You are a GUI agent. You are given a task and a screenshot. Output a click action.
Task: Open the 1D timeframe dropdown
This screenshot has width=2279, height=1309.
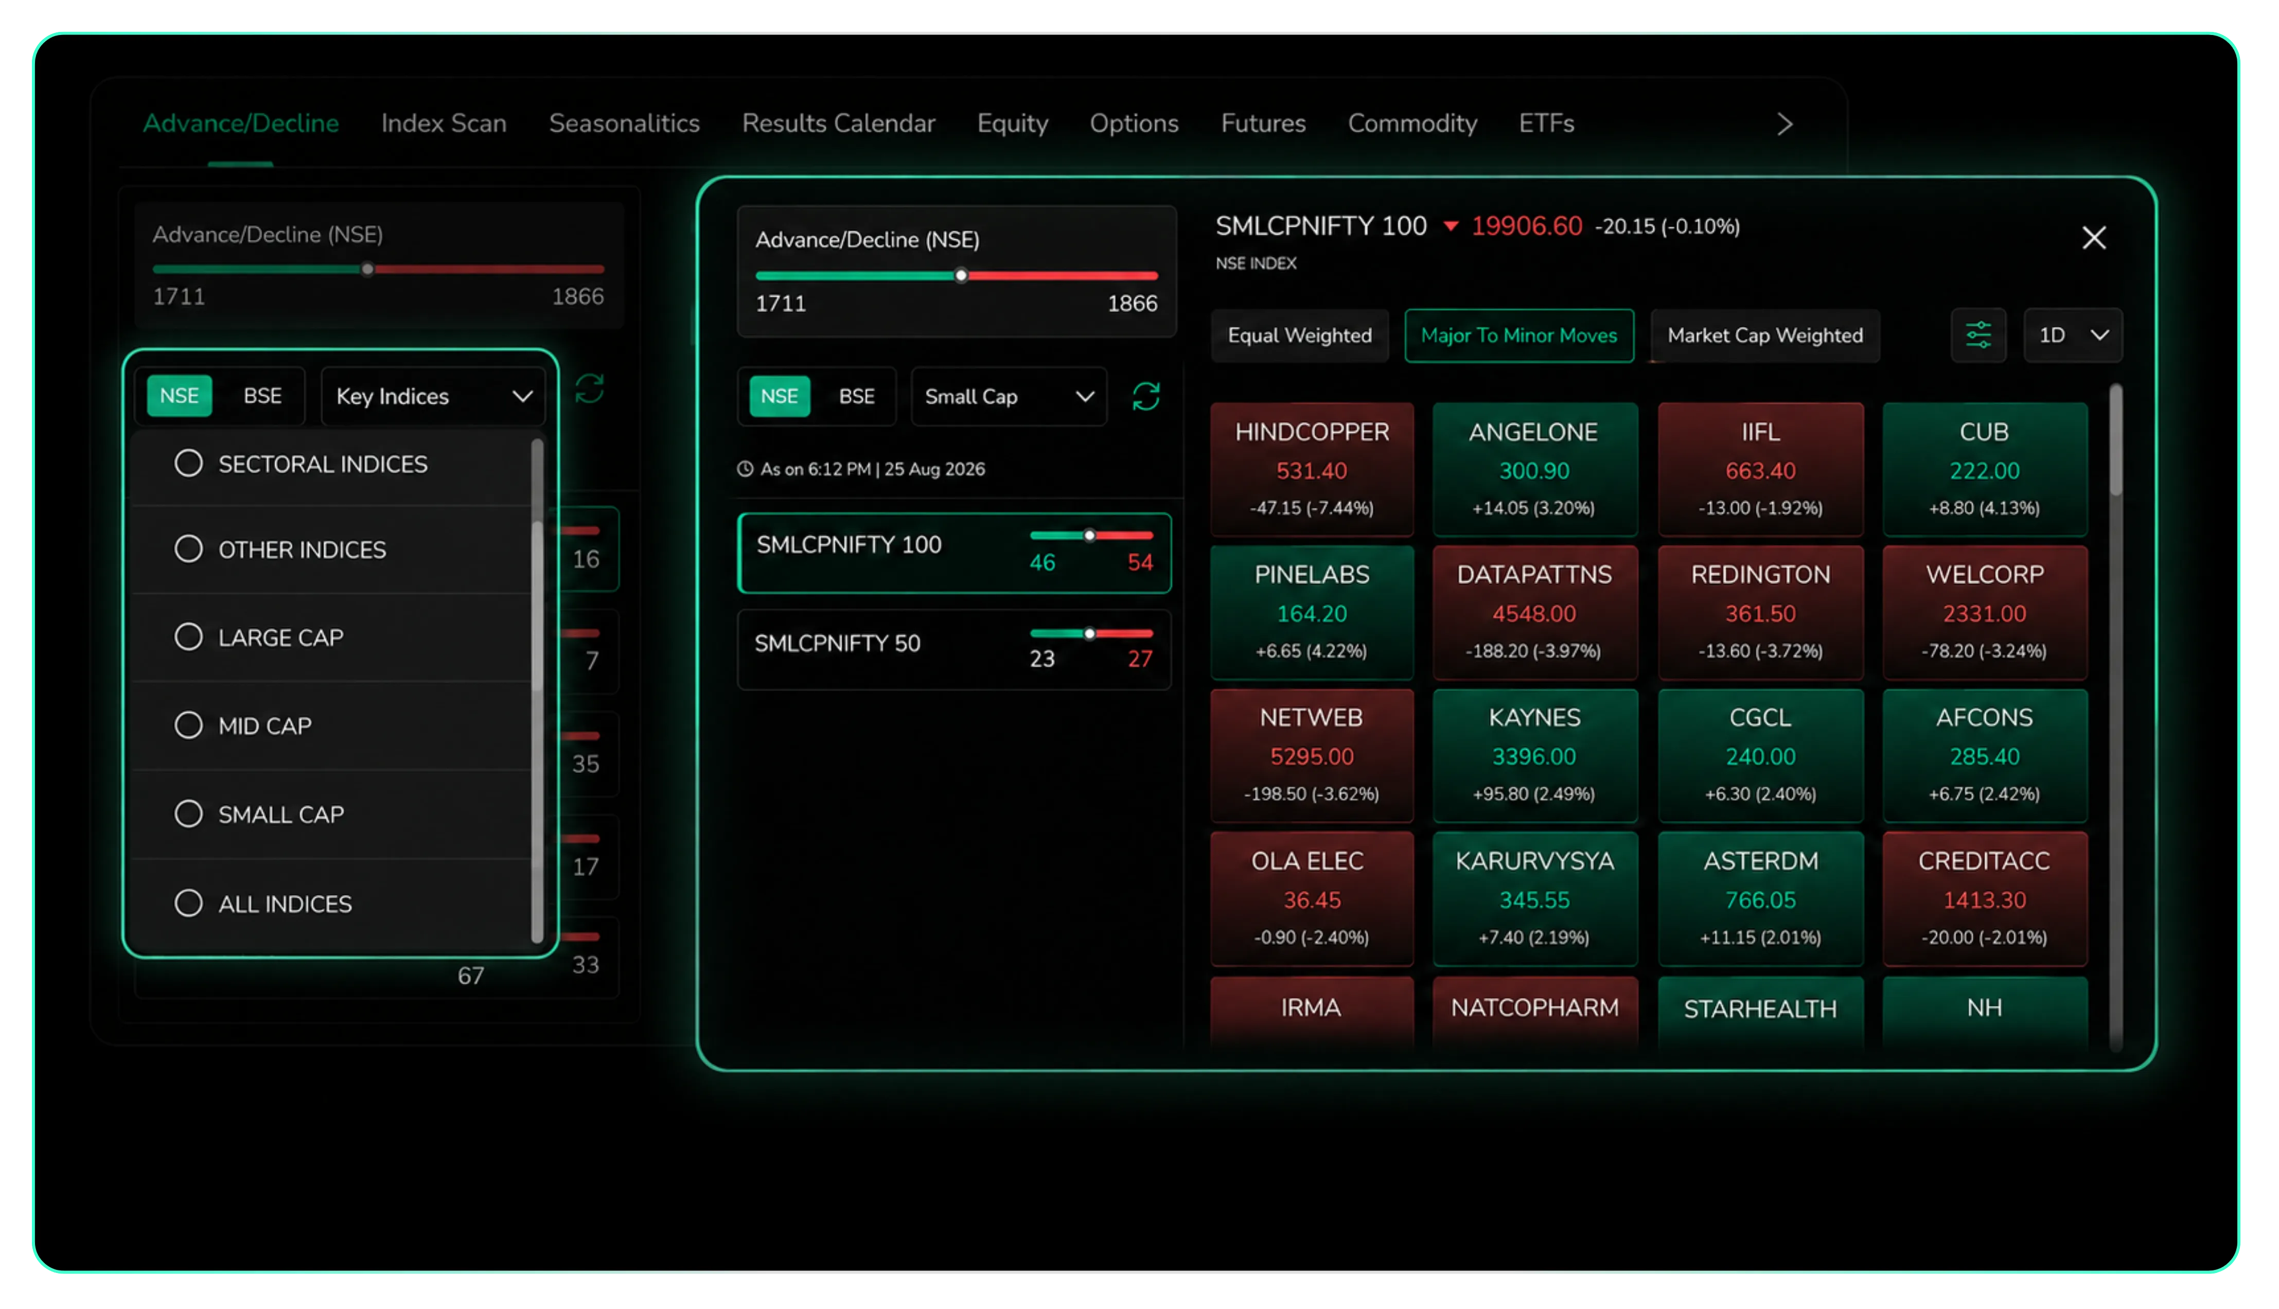click(x=2072, y=335)
